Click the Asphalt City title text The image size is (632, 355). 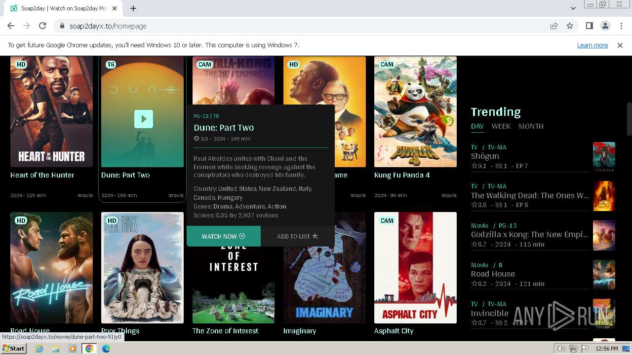[394, 331]
